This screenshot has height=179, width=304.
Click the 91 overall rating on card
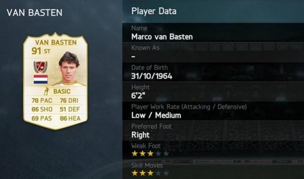click(x=36, y=51)
